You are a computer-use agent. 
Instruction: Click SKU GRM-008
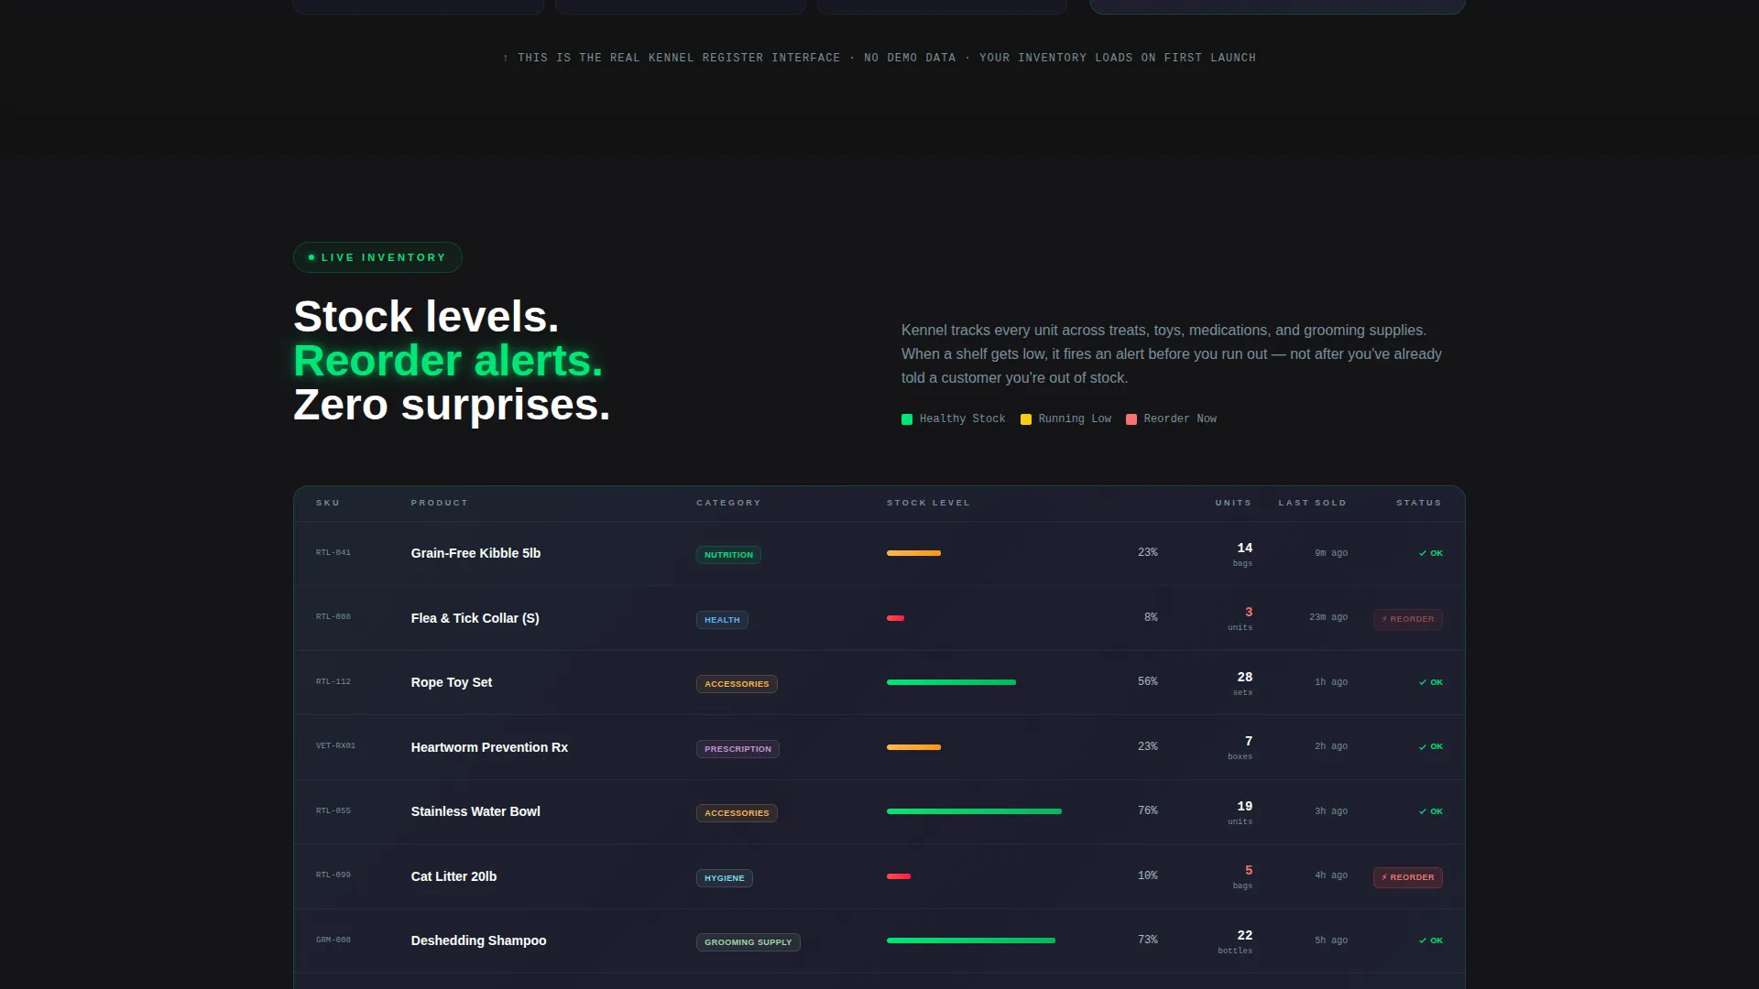pyautogui.click(x=333, y=940)
